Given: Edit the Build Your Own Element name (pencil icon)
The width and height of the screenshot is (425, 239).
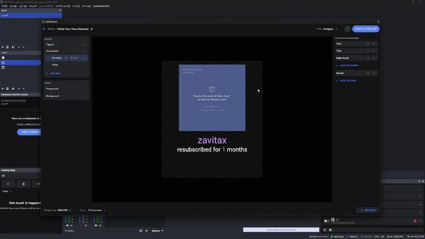Looking at the screenshot, I should tap(92, 29).
